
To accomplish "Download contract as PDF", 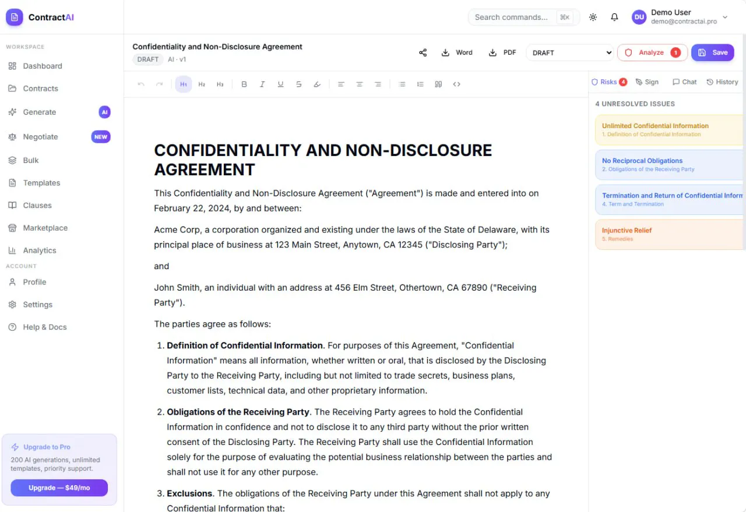I will (502, 52).
